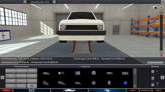Screen dimensions: 165x92
Task: Pick the headlight with orange indicator thumbnail
Action: tap(125, 73)
